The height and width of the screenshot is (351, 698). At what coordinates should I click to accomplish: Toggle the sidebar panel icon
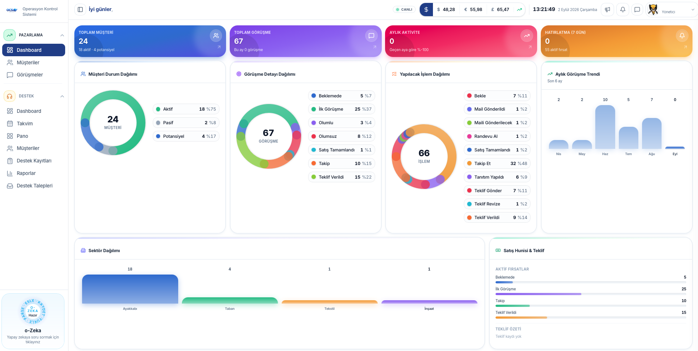coord(80,10)
